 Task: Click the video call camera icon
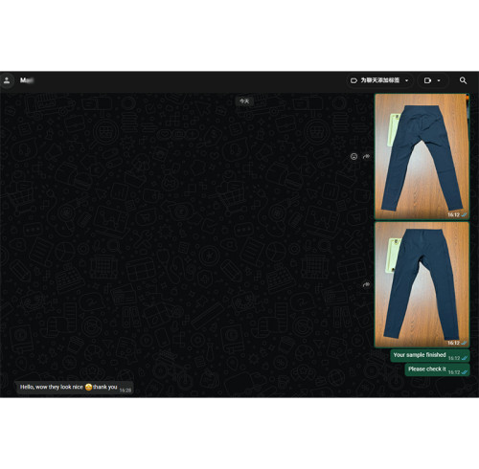coord(427,80)
